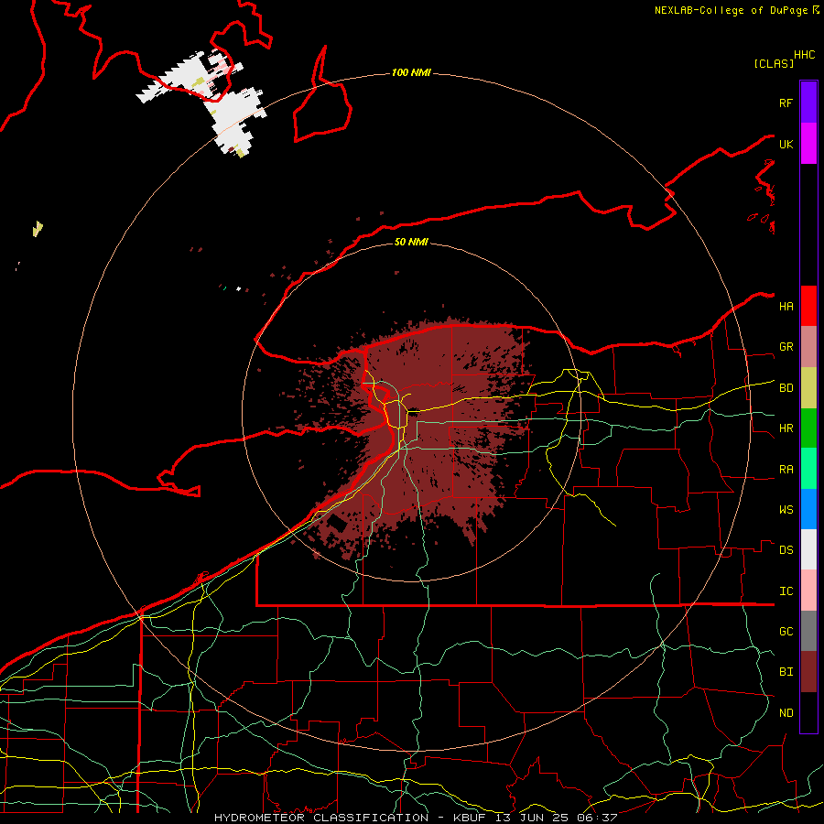Click the "GR" legend label
This screenshot has width=824, height=824.
(x=786, y=347)
